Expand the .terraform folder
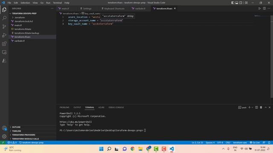Image resolution: width=273 pixels, height=153 pixels. 32,17
